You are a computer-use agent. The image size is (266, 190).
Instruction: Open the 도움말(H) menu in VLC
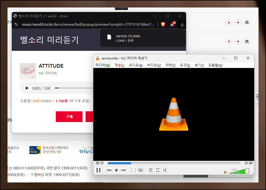[x=215, y=65]
